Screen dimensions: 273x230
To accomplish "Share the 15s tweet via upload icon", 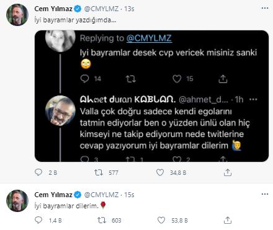I will (228, 220).
